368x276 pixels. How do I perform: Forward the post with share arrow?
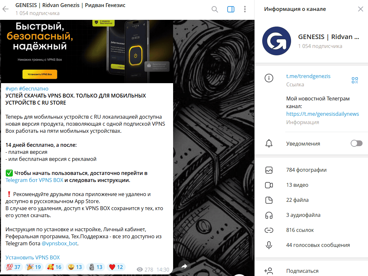(184, 266)
